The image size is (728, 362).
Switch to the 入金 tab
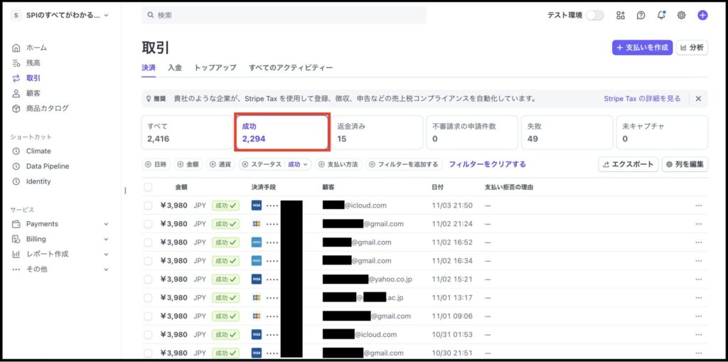pos(175,68)
